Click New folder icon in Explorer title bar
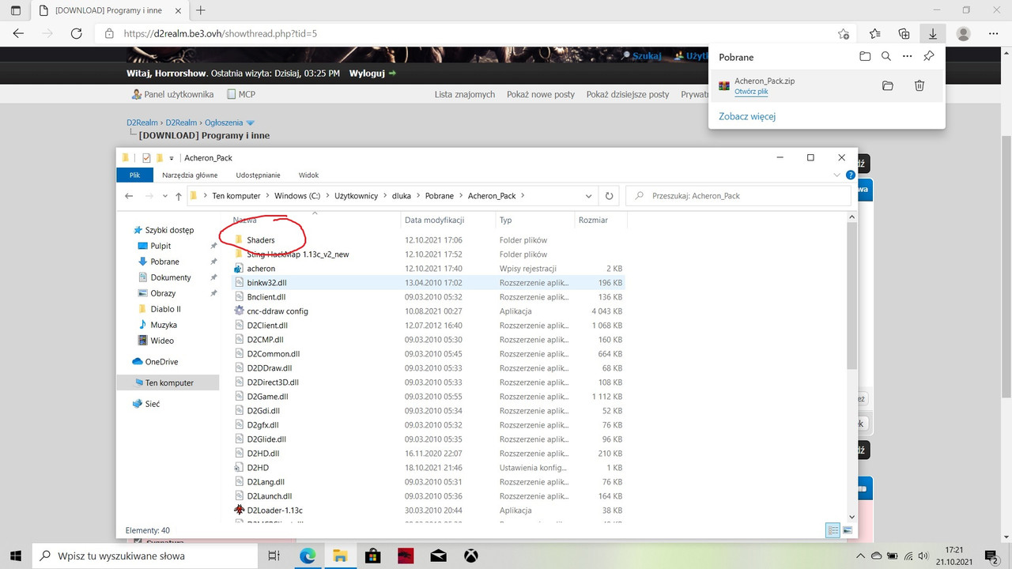Screen dimensions: 1012x569 [x=159, y=158]
